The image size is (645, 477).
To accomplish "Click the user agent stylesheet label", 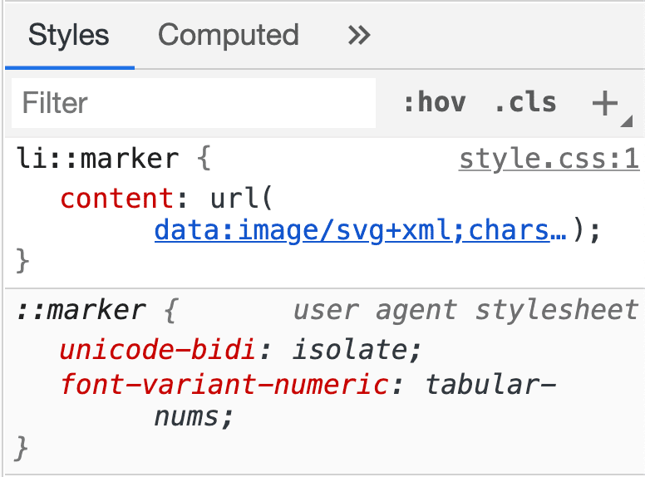I will tap(465, 311).
